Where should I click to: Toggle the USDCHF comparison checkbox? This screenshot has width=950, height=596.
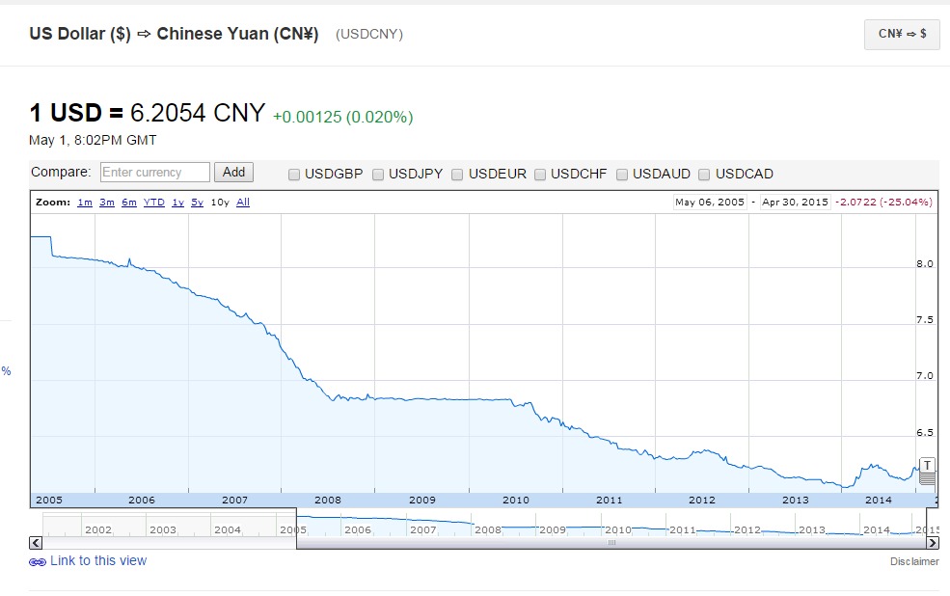[541, 175]
